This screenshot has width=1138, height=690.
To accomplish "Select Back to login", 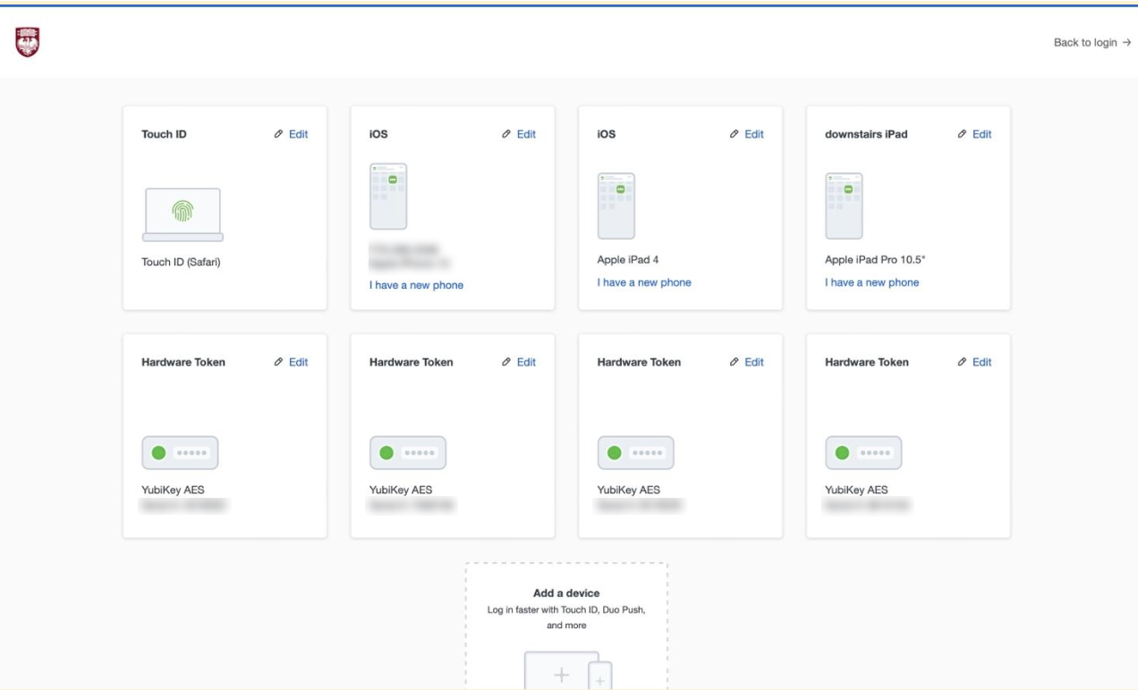I will (1090, 42).
